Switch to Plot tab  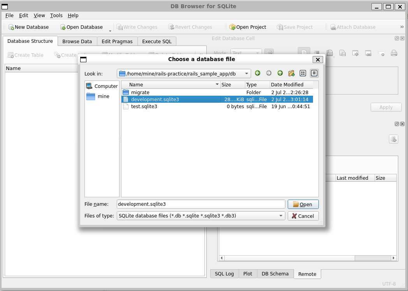tap(248, 274)
